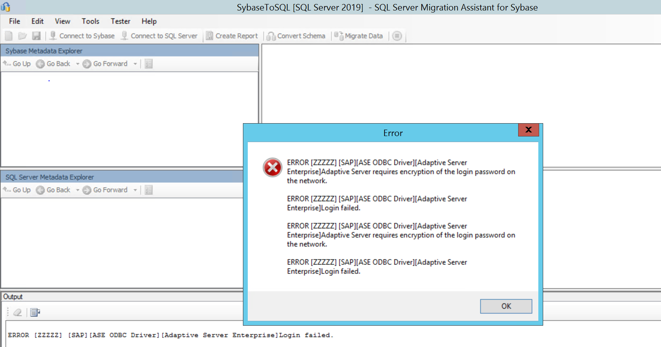Screen dimensions: 661x347
Task: Open Go Back history dropdown in SQL Server explorer
Action: (77, 190)
